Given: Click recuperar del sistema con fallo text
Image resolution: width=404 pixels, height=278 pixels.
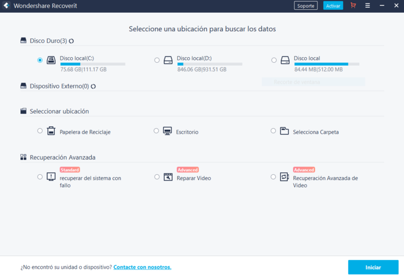Looking at the screenshot, I should (91, 182).
